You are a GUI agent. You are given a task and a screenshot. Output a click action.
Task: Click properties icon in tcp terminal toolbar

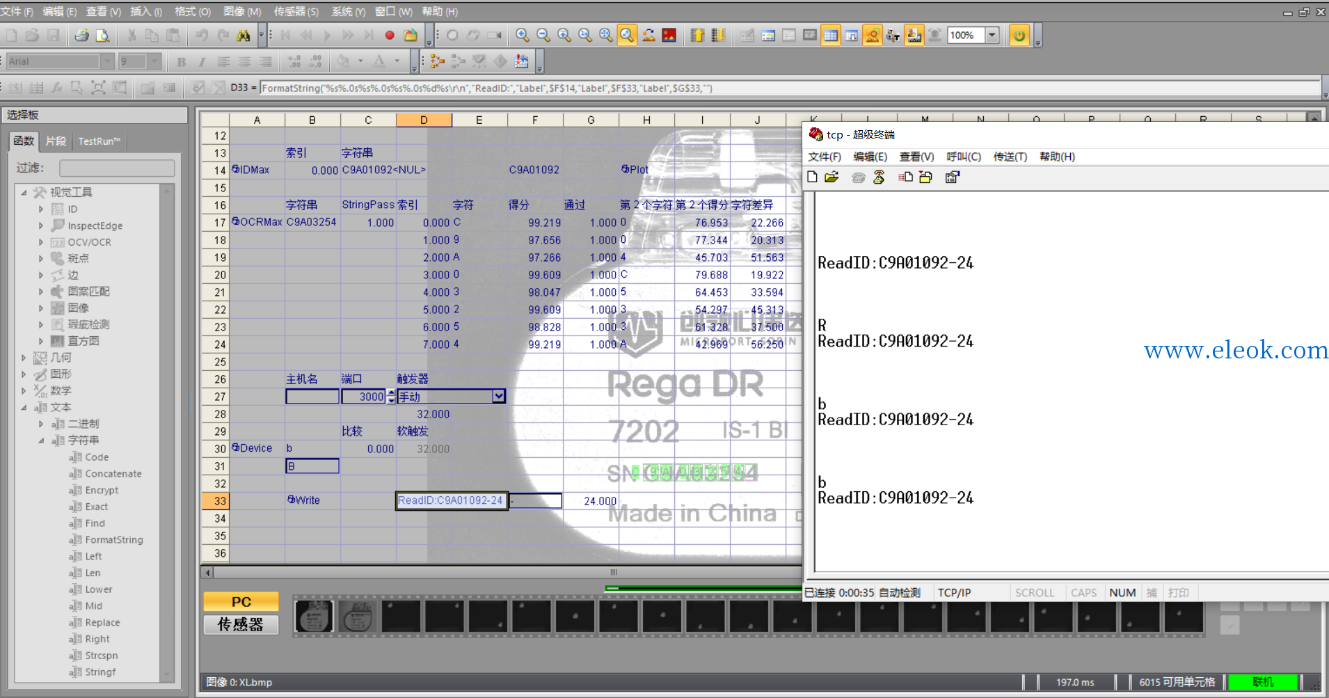pyautogui.click(x=952, y=177)
